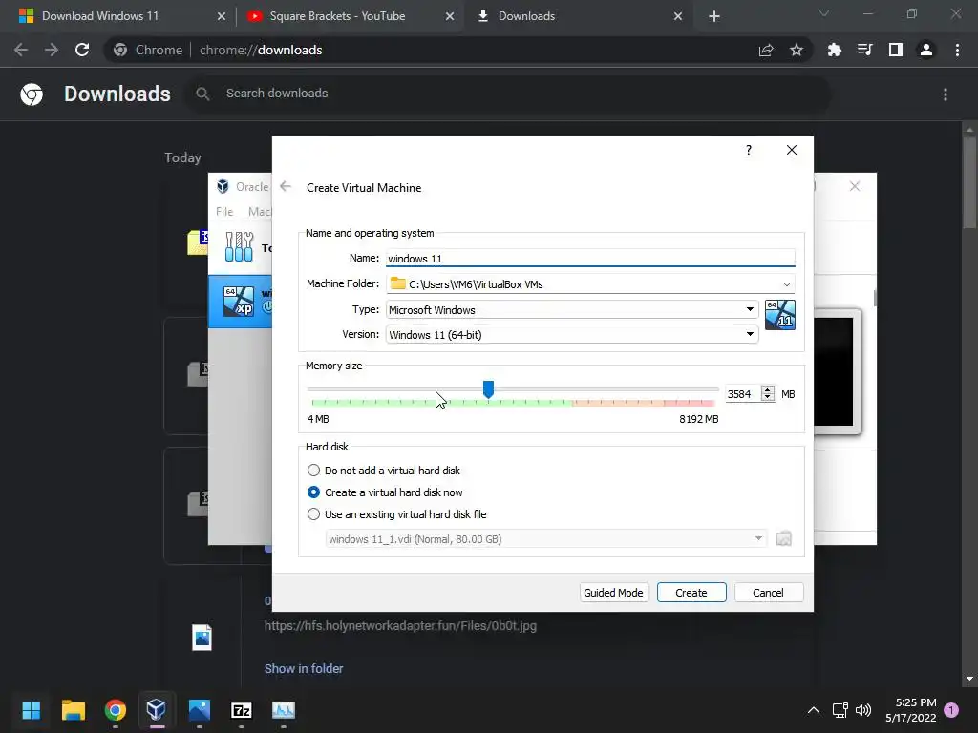Toggle Chrome side panel icon
This screenshot has width=978, height=733.
tap(895, 50)
